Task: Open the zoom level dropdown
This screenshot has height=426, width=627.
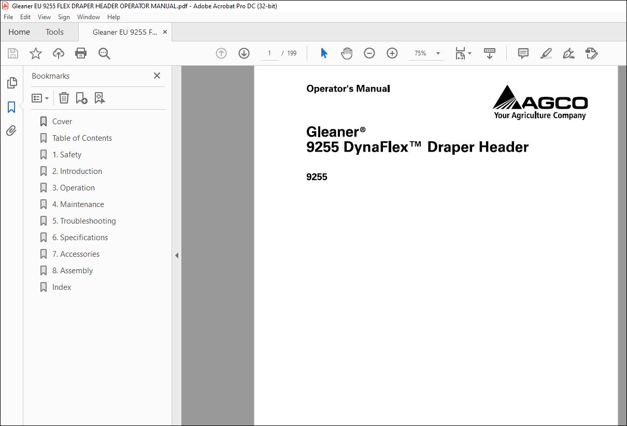Action: (438, 53)
